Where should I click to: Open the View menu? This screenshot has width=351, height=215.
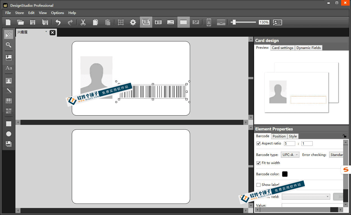click(x=43, y=13)
